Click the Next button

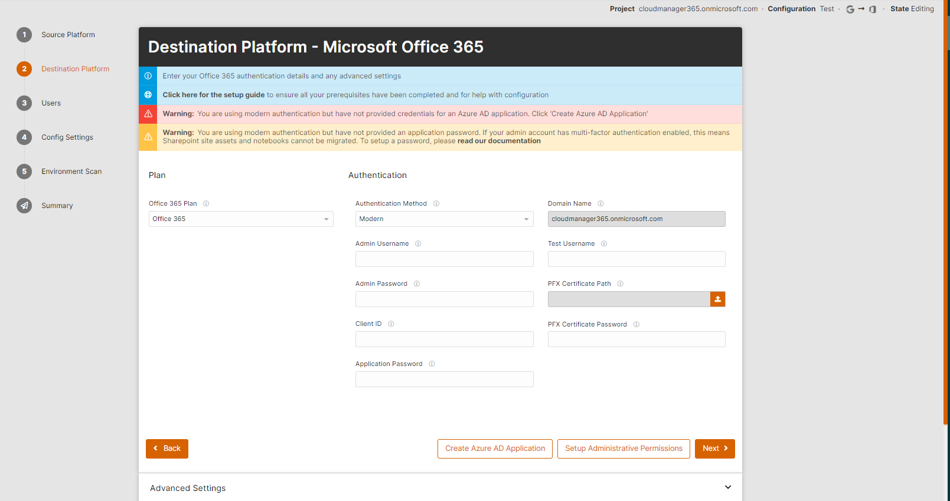coord(715,449)
